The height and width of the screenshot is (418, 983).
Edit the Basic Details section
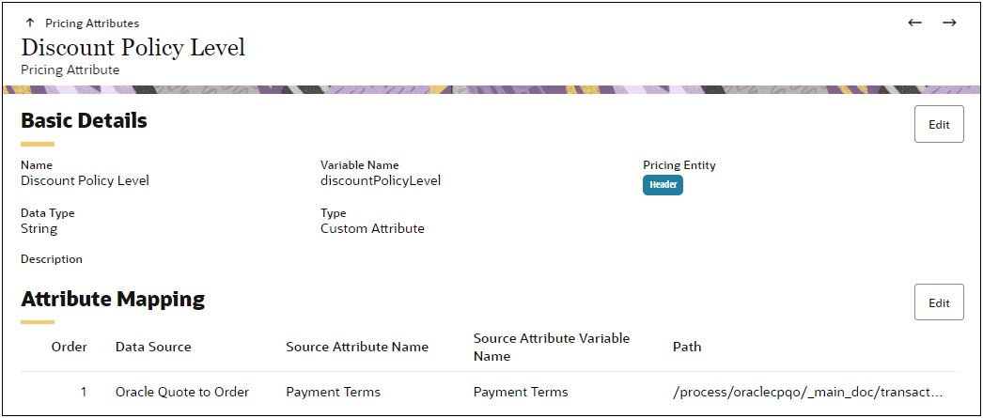(939, 124)
